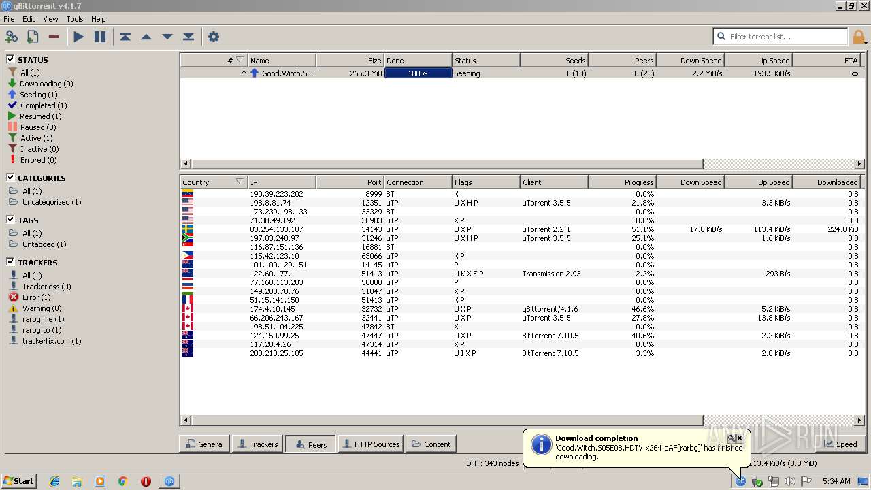Select Errored (0) status filter
871x490 pixels.
point(32,160)
